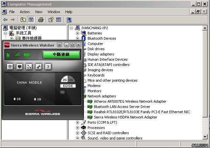Image resolution: width=210 pixels, height=148 pixels.
Task: Select Human Interface Devices category
Action: [107, 59]
